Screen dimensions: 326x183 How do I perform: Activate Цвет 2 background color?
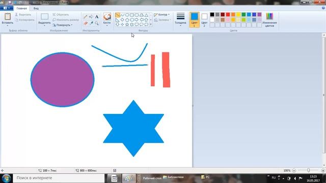(204, 20)
